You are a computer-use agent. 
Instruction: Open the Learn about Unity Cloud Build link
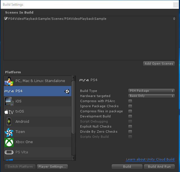tap(150, 159)
